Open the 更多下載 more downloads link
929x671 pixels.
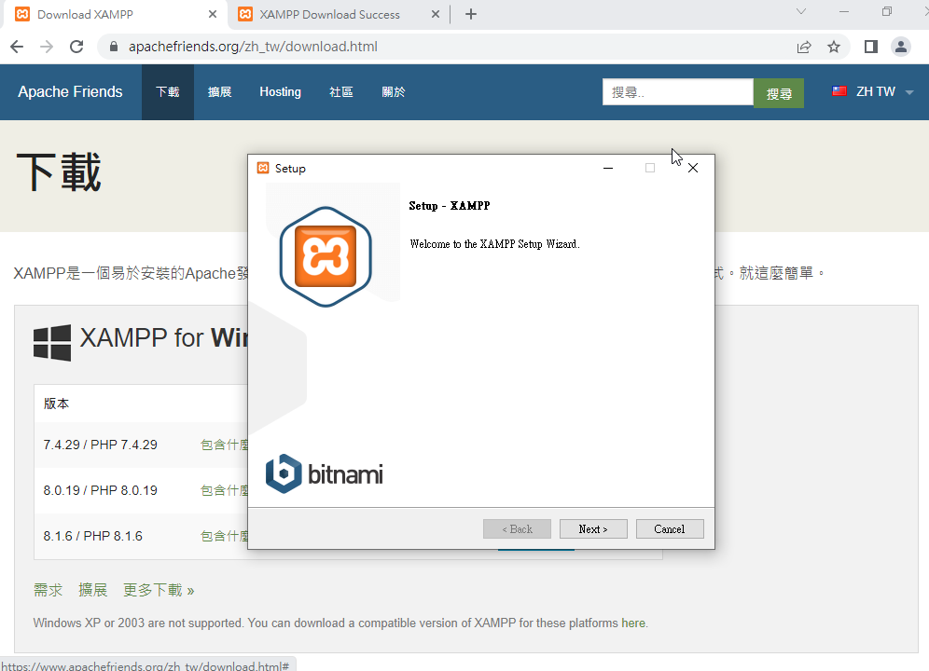coord(159,590)
